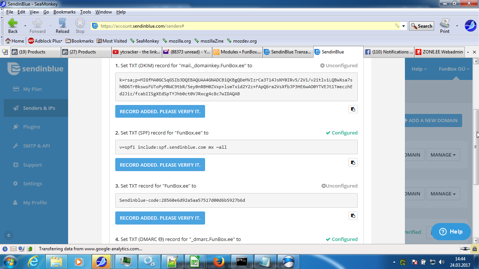The image size is (479, 269).
Task: Open the mozdev.org bookmark
Action: point(242,41)
